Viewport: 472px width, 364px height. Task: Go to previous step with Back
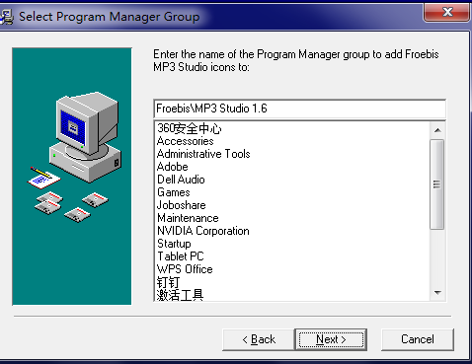click(259, 339)
